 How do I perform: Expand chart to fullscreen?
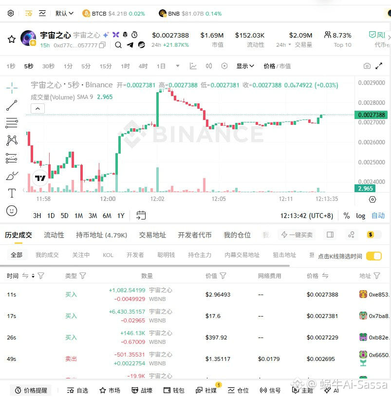coord(379,66)
